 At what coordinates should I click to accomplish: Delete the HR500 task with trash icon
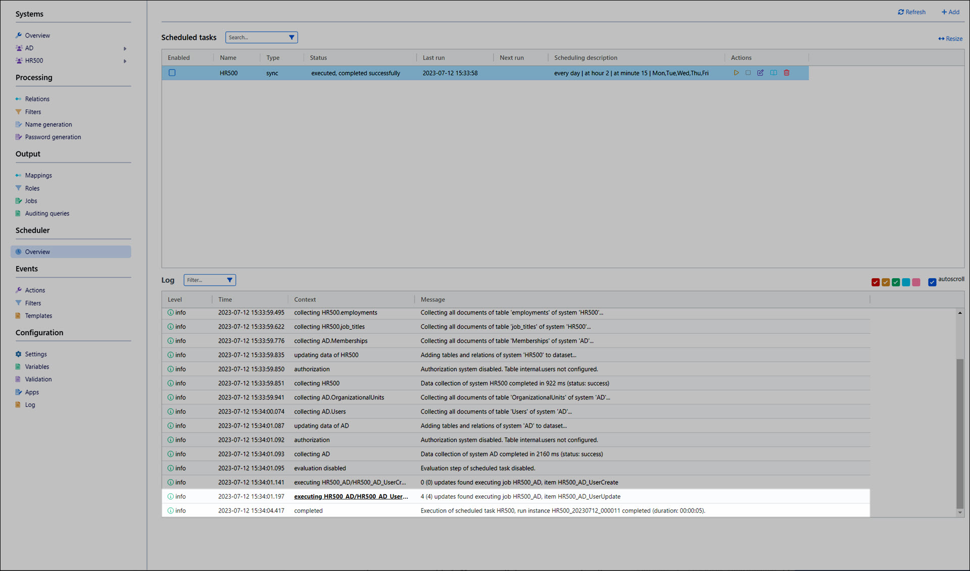point(787,73)
